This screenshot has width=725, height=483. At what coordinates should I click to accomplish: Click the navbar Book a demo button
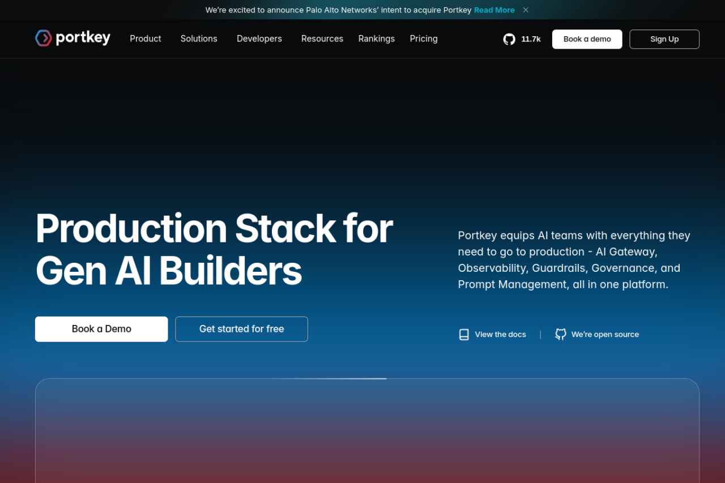pos(587,39)
